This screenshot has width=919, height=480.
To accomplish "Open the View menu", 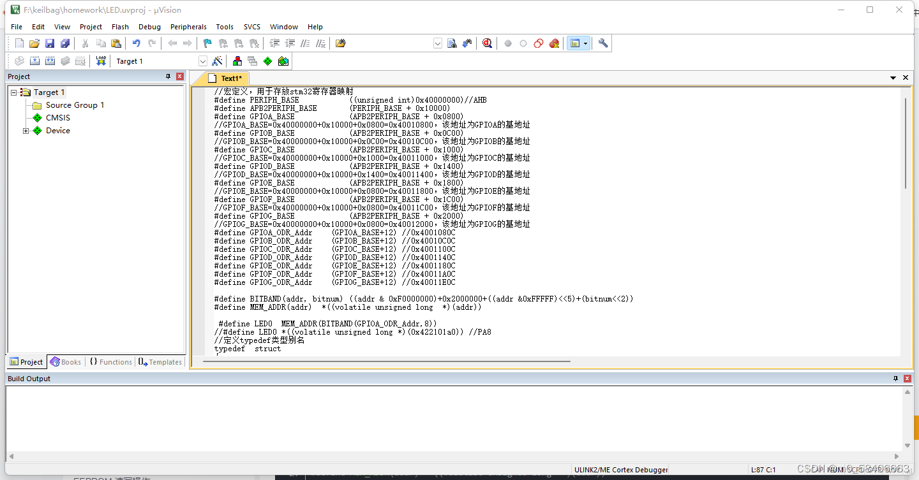I will (63, 27).
